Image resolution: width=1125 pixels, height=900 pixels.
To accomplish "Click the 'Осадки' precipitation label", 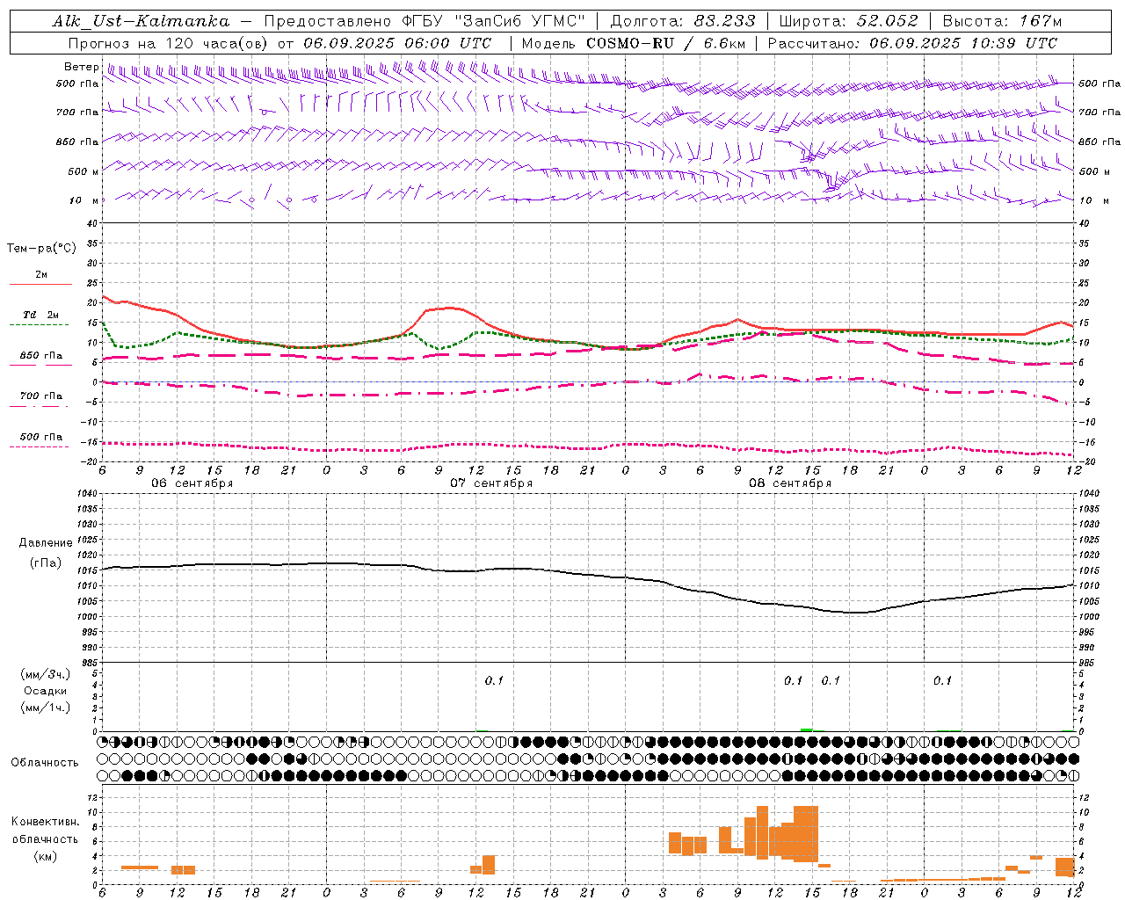I will click(x=46, y=691).
